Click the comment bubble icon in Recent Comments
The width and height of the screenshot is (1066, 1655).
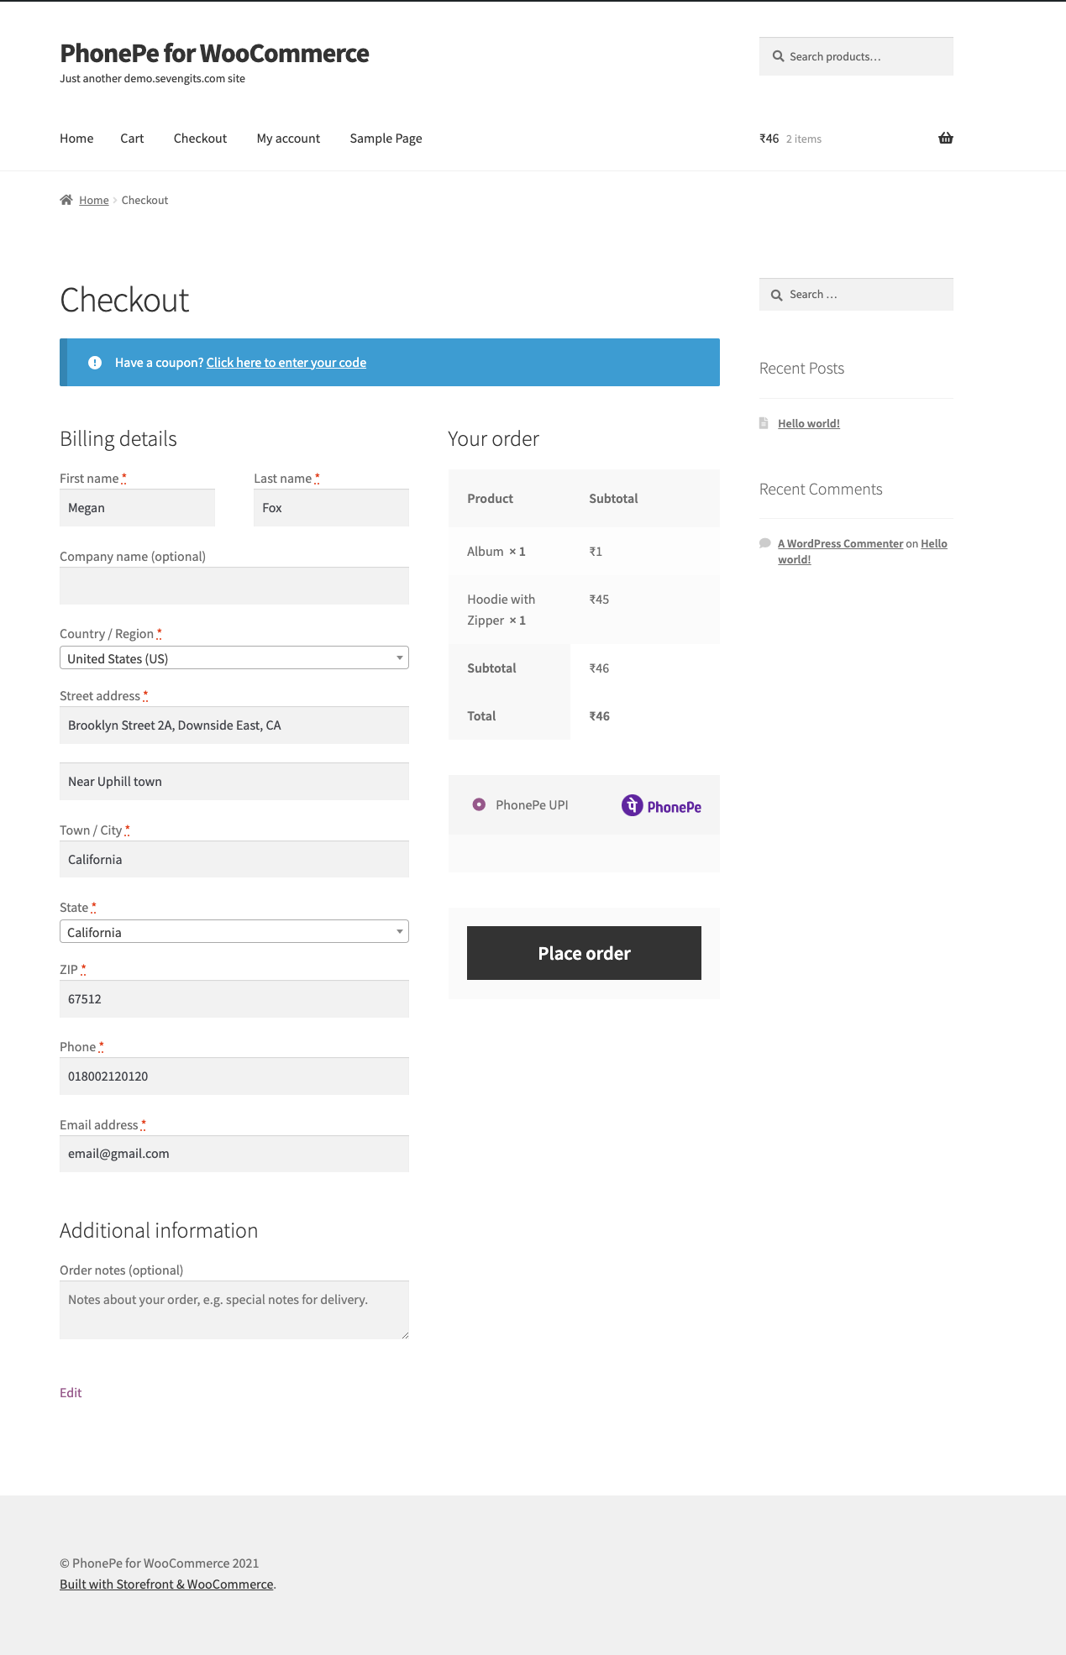pos(764,543)
